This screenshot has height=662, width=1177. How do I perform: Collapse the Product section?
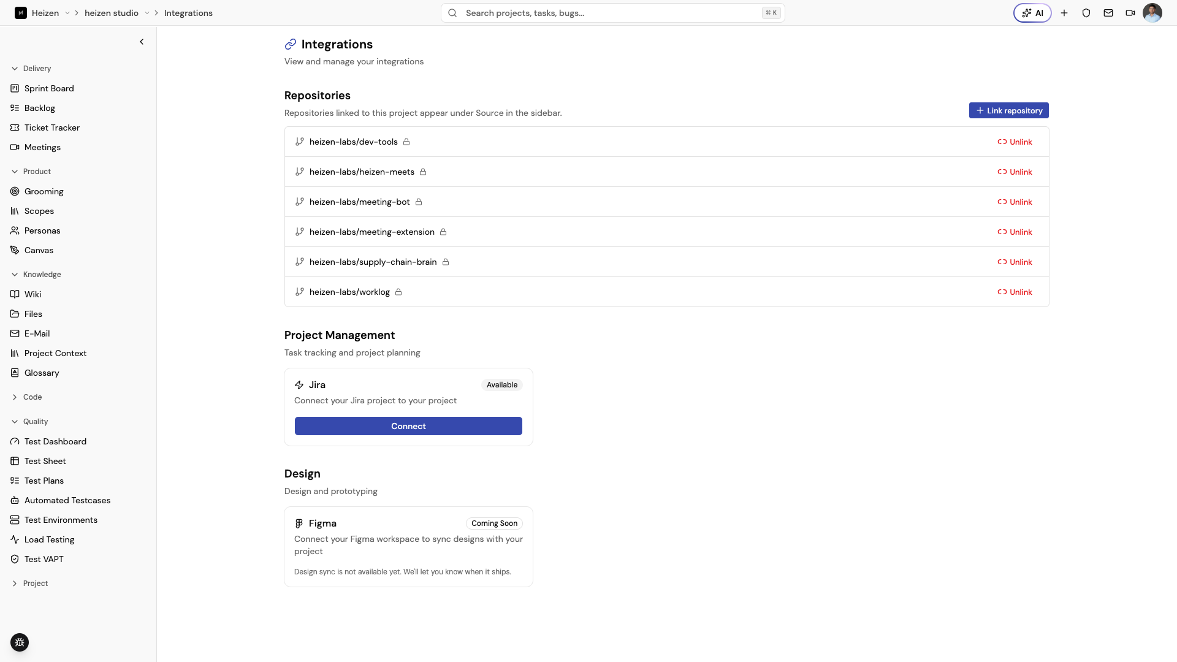pyautogui.click(x=31, y=172)
